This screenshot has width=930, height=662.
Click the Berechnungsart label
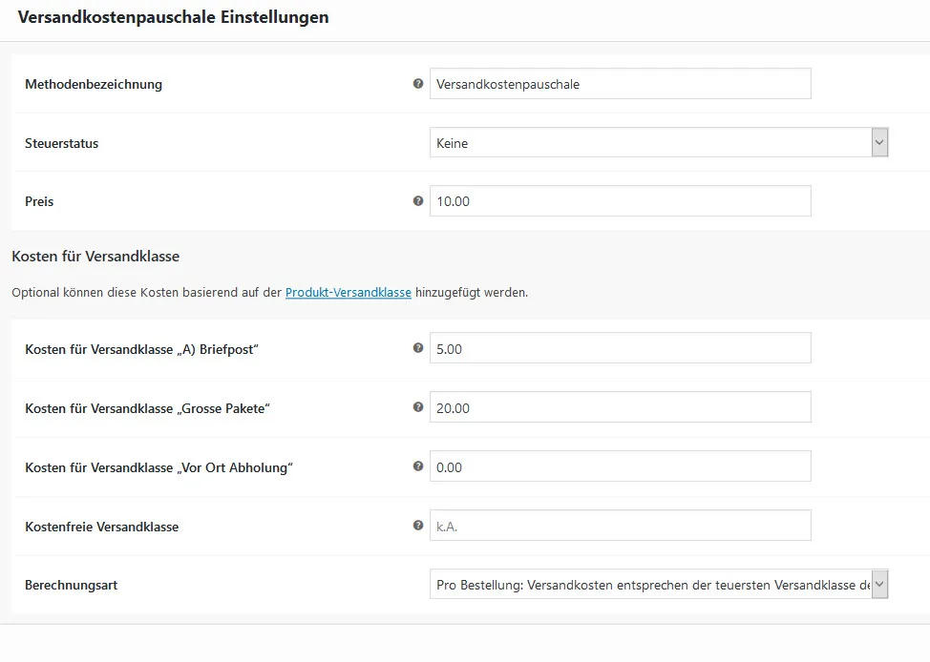click(x=72, y=586)
